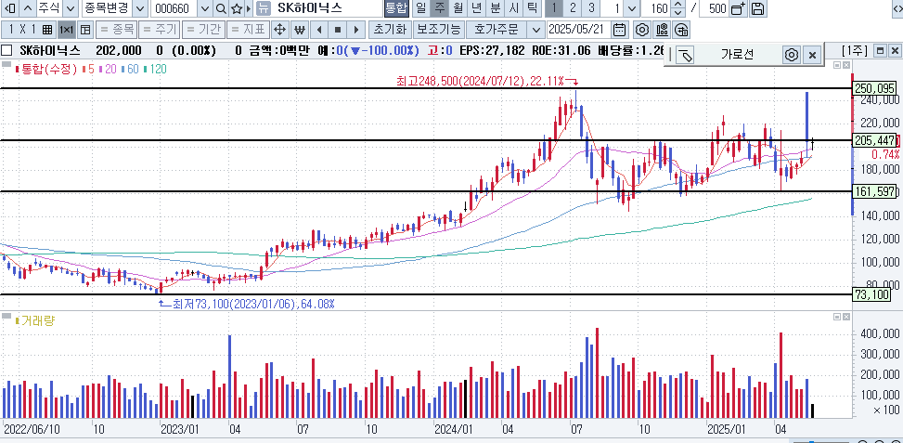Open the date picker calendar icon

pyautogui.click(x=619, y=30)
